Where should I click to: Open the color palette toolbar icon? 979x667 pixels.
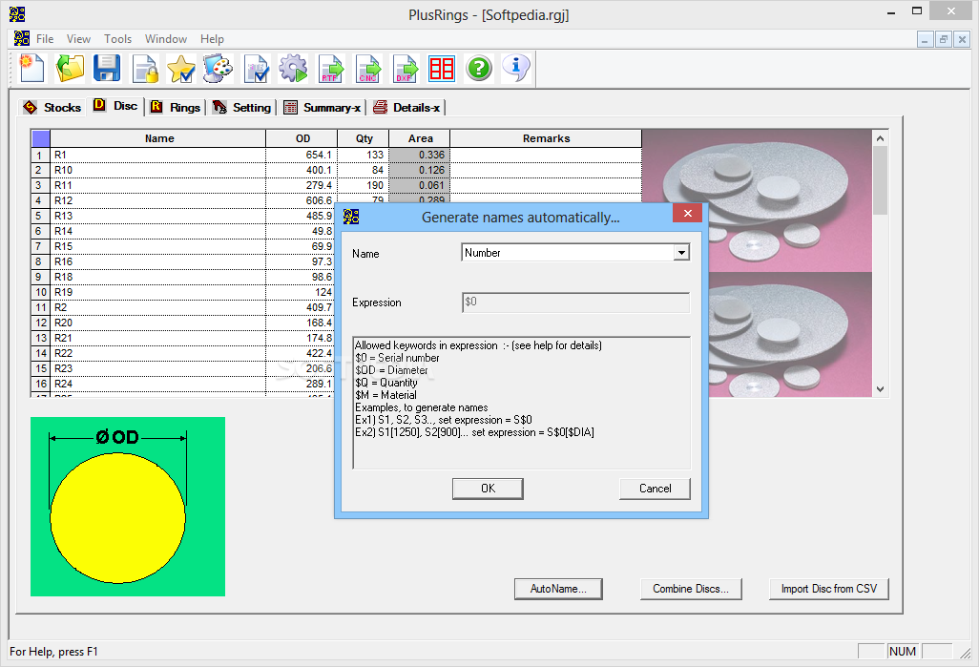218,68
